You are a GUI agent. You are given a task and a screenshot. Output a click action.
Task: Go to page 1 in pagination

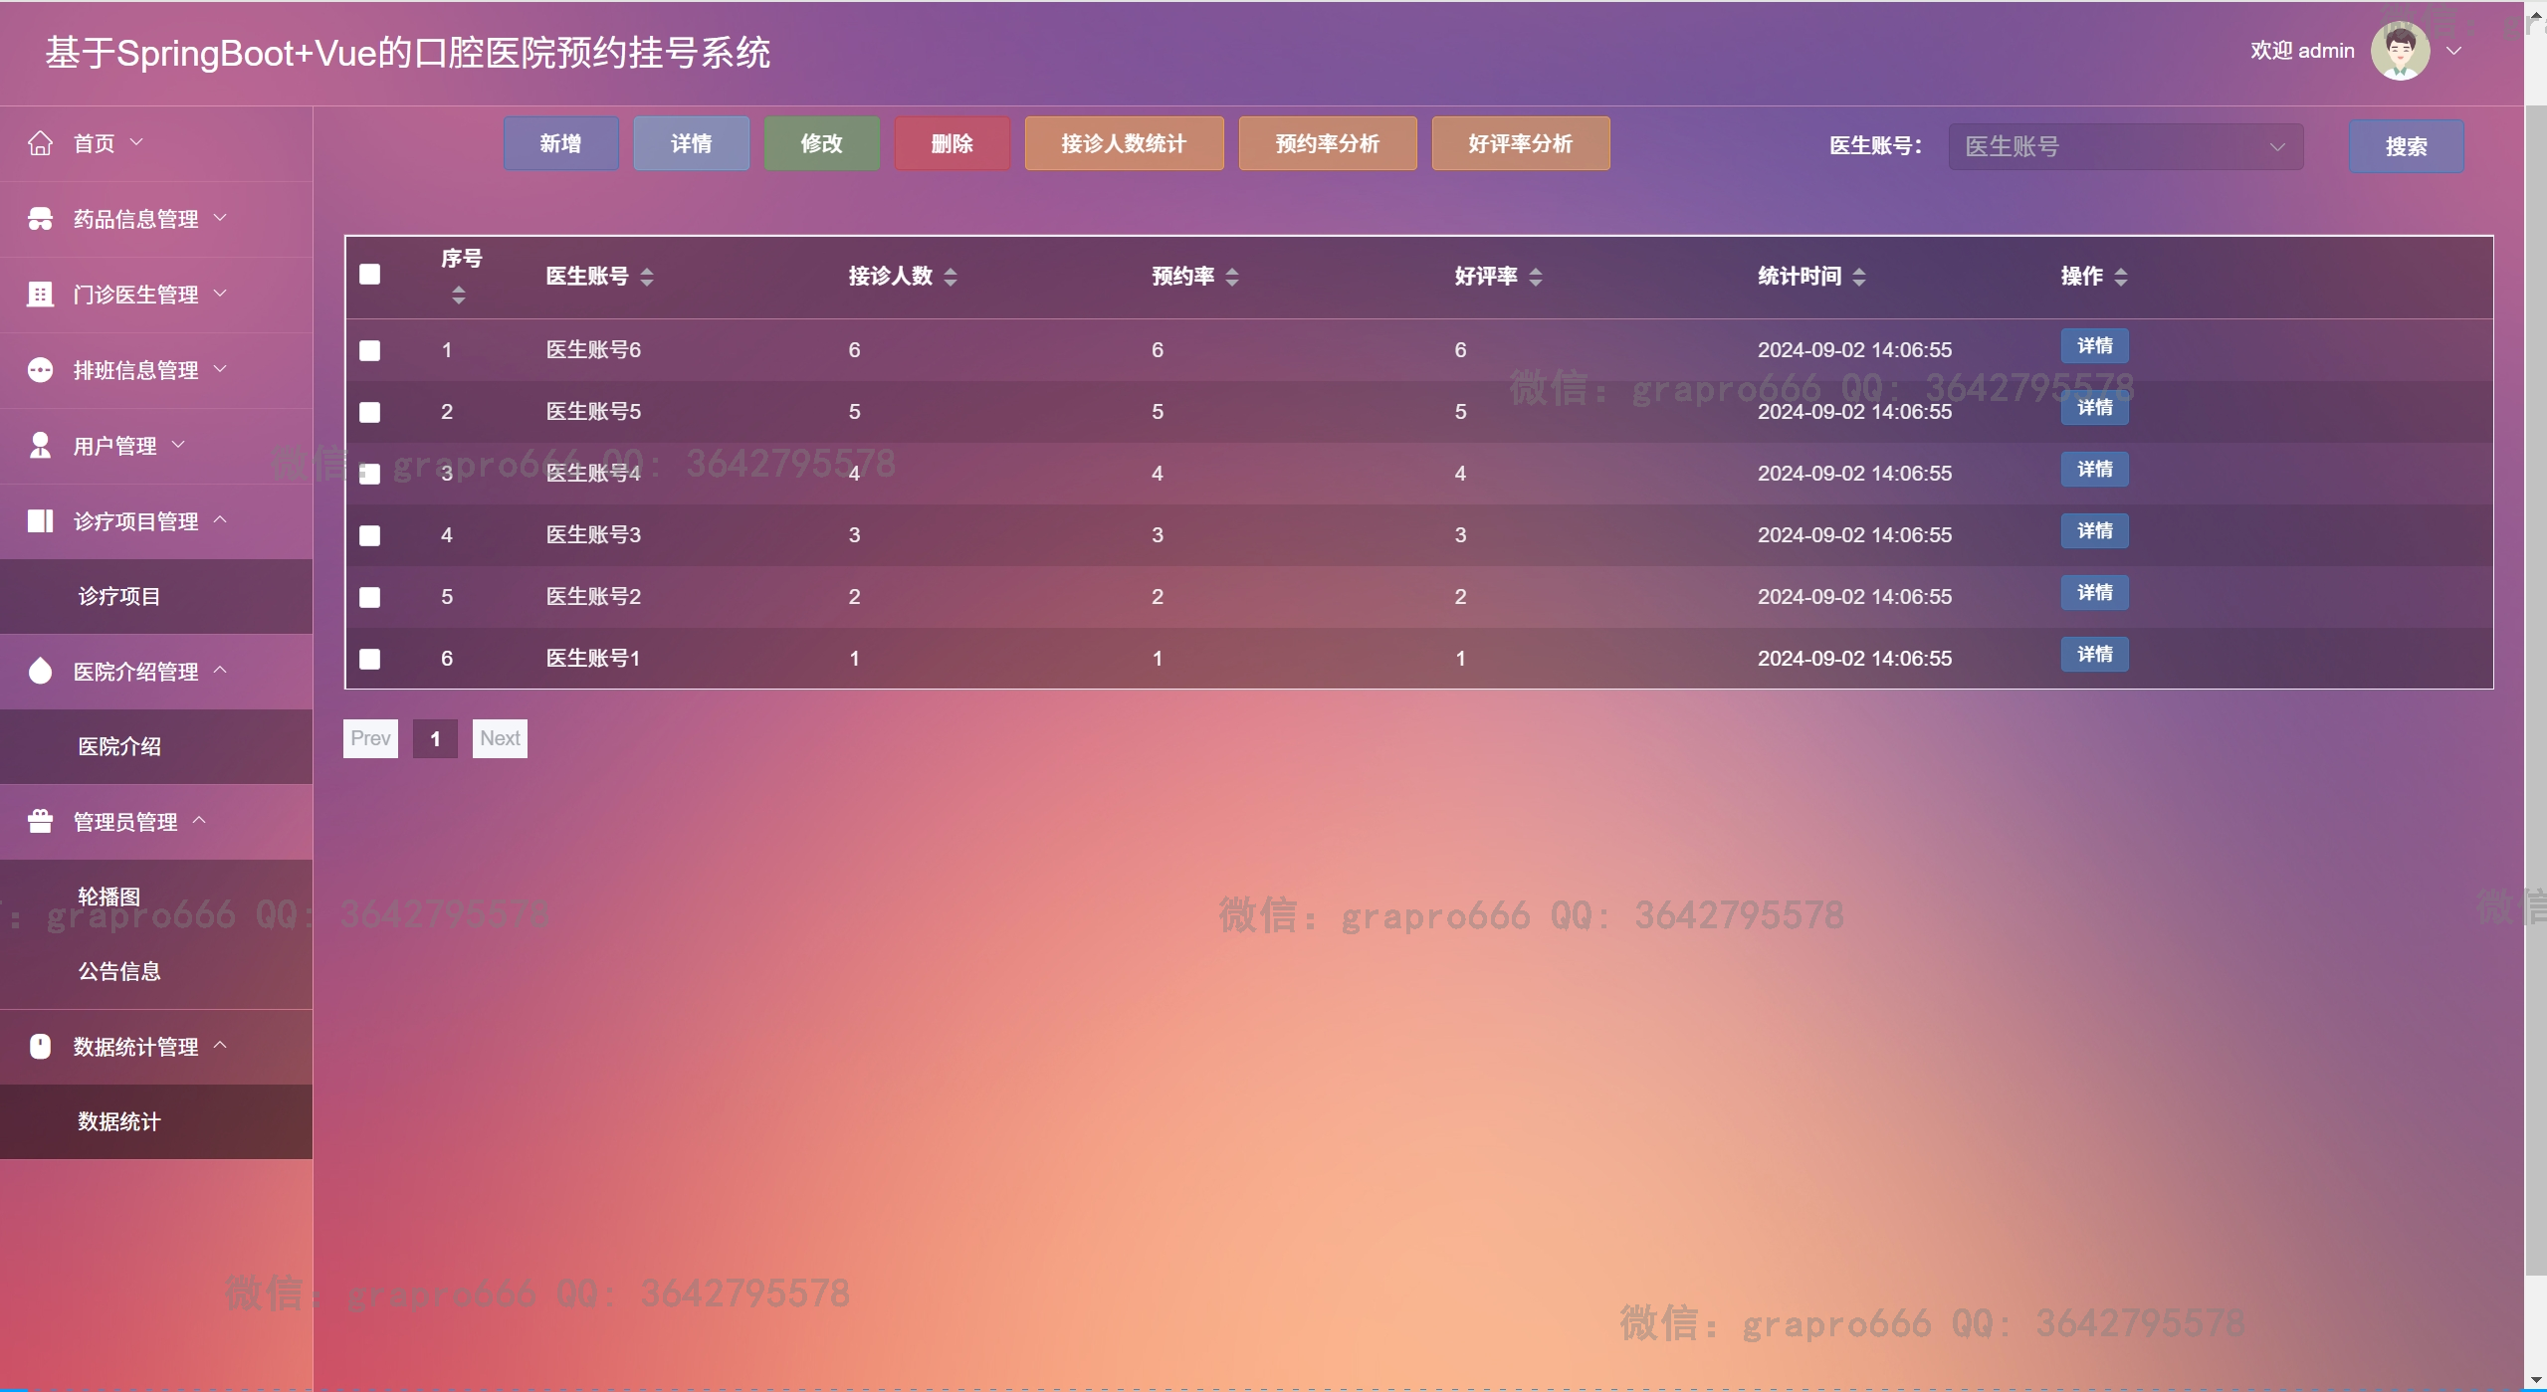pos(435,738)
